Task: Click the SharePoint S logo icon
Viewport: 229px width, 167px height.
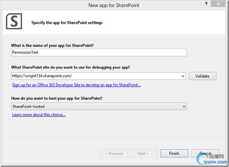Action: [x=14, y=21]
